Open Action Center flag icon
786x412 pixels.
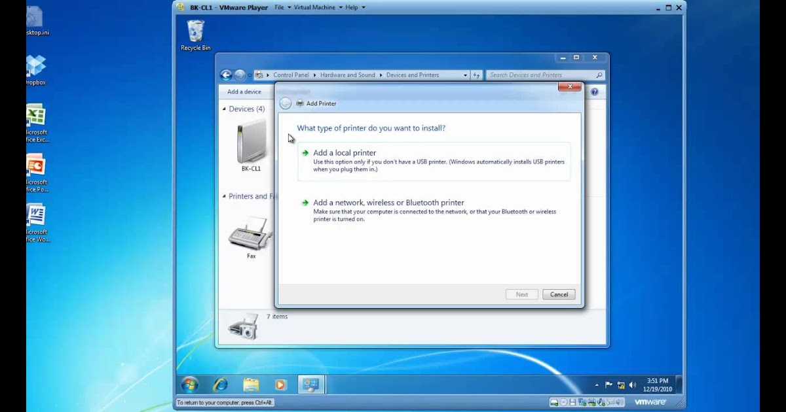(608, 385)
